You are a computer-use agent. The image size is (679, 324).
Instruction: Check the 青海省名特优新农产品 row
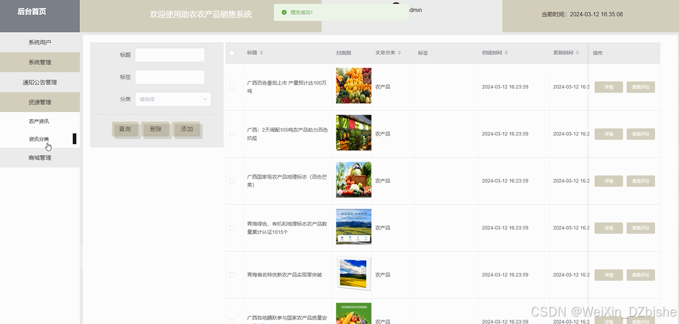click(231, 275)
